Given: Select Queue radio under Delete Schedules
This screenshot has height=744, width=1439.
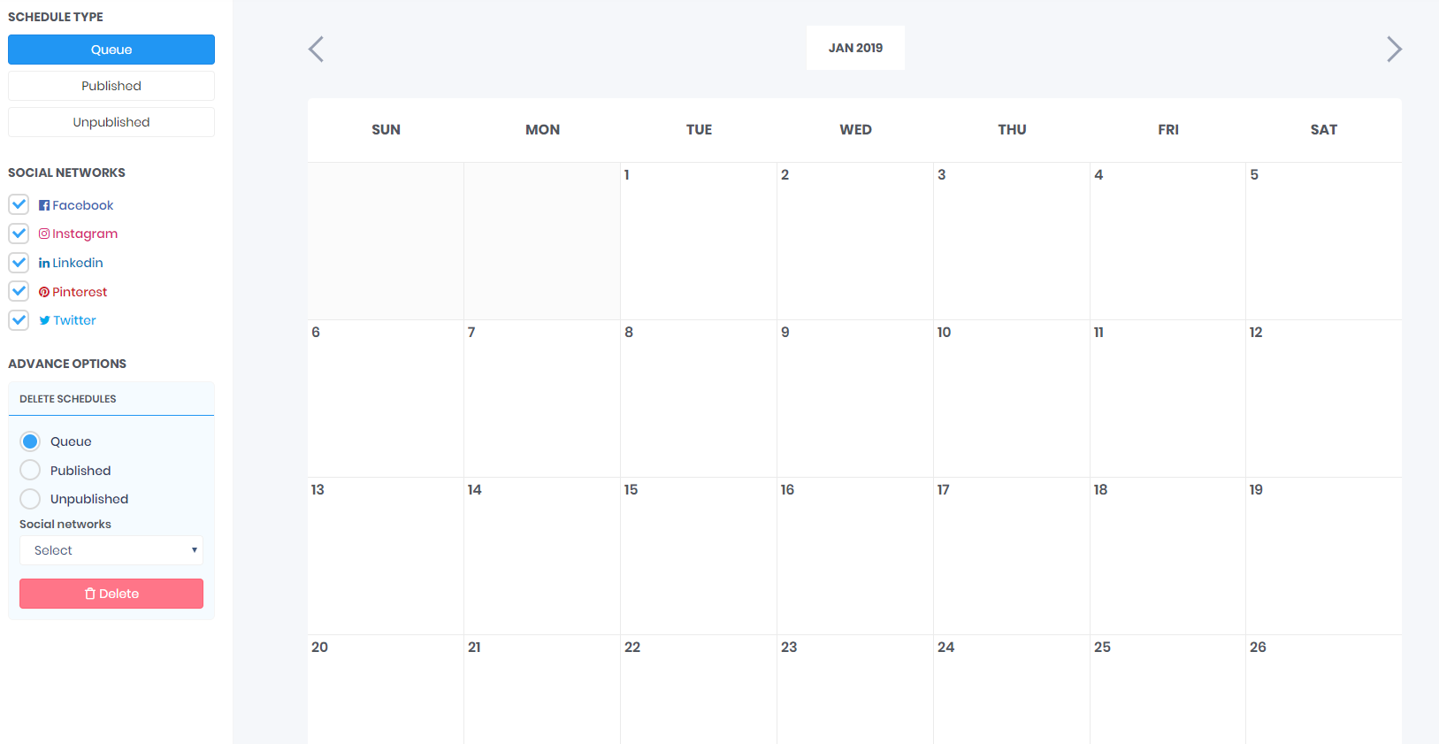Looking at the screenshot, I should click(x=30, y=441).
